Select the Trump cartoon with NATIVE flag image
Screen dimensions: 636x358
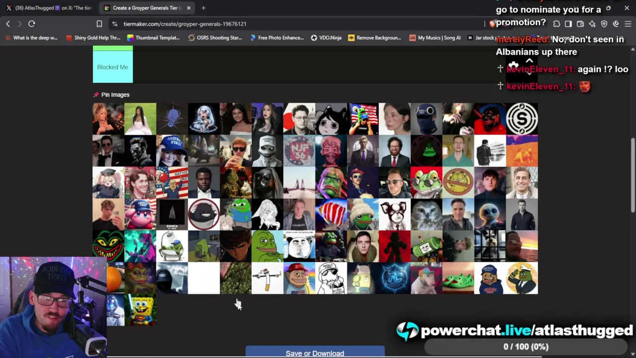pyautogui.click(x=172, y=182)
